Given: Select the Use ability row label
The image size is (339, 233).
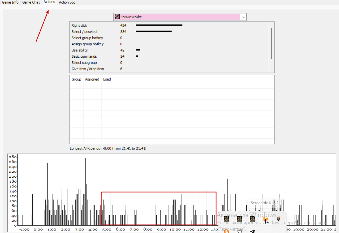Looking at the screenshot, I should 80,50.
